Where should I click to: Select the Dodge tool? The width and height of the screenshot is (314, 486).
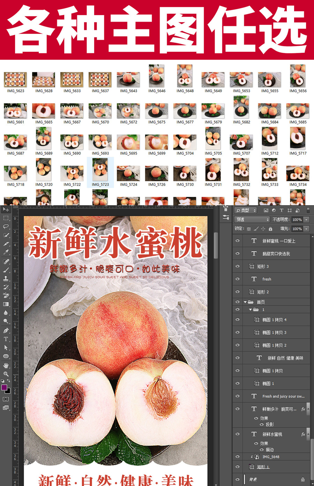pos(6,321)
